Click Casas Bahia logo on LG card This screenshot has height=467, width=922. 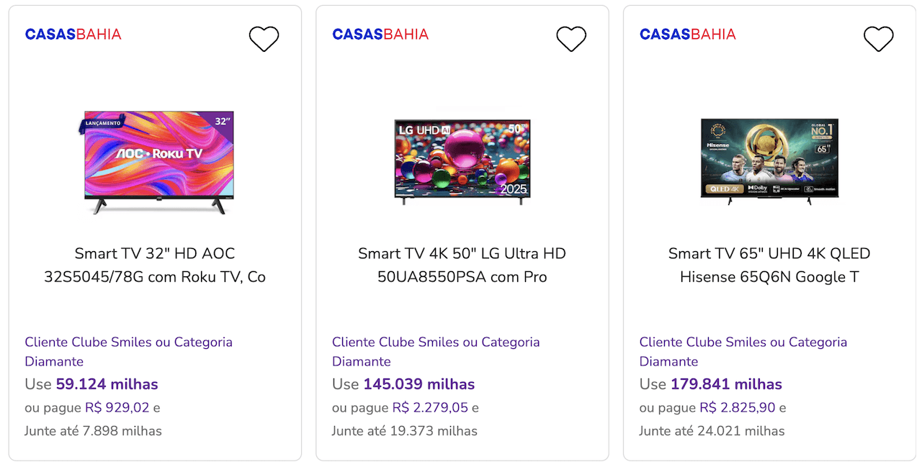coord(380,34)
